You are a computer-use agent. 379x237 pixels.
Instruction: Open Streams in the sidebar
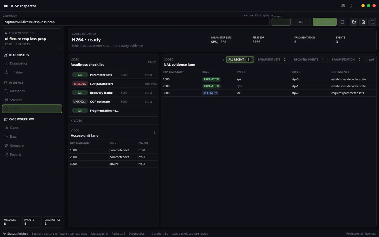click(x=16, y=100)
